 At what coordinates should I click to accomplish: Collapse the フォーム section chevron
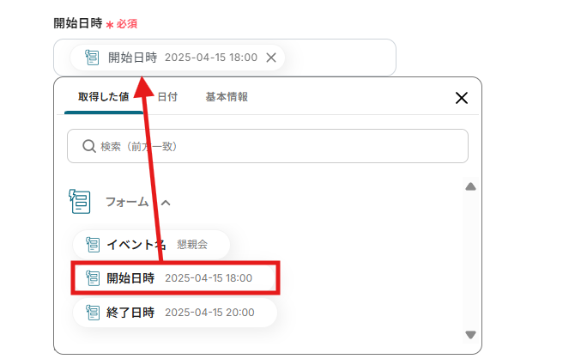pyautogui.click(x=166, y=203)
